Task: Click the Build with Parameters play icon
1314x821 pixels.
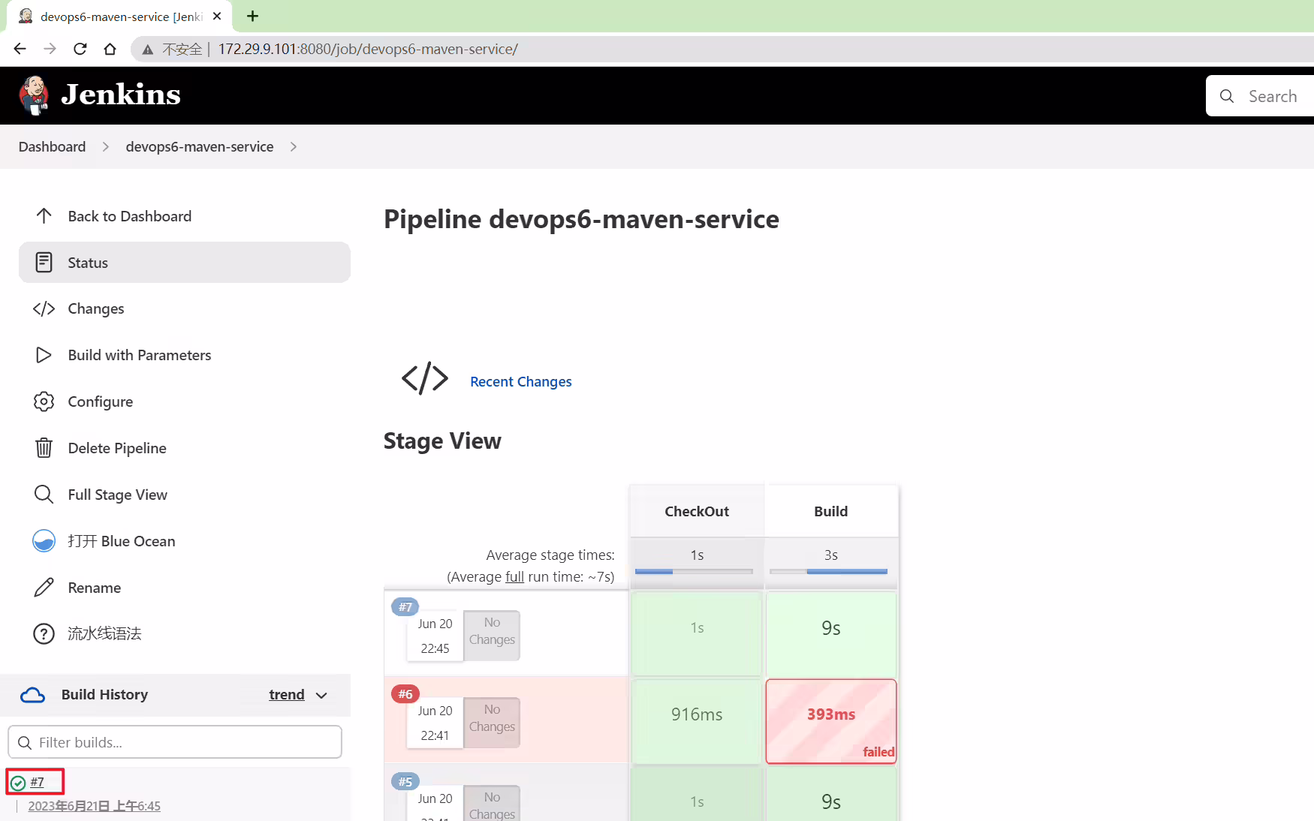Action: (x=44, y=355)
